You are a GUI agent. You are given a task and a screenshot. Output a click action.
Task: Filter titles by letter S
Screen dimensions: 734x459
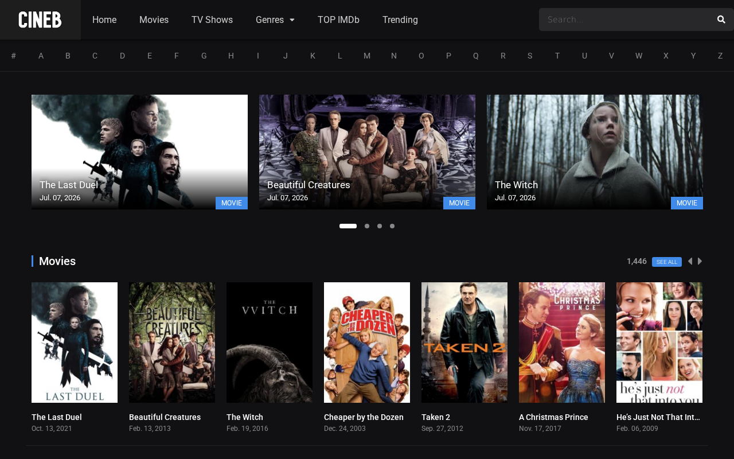(530, 56)
